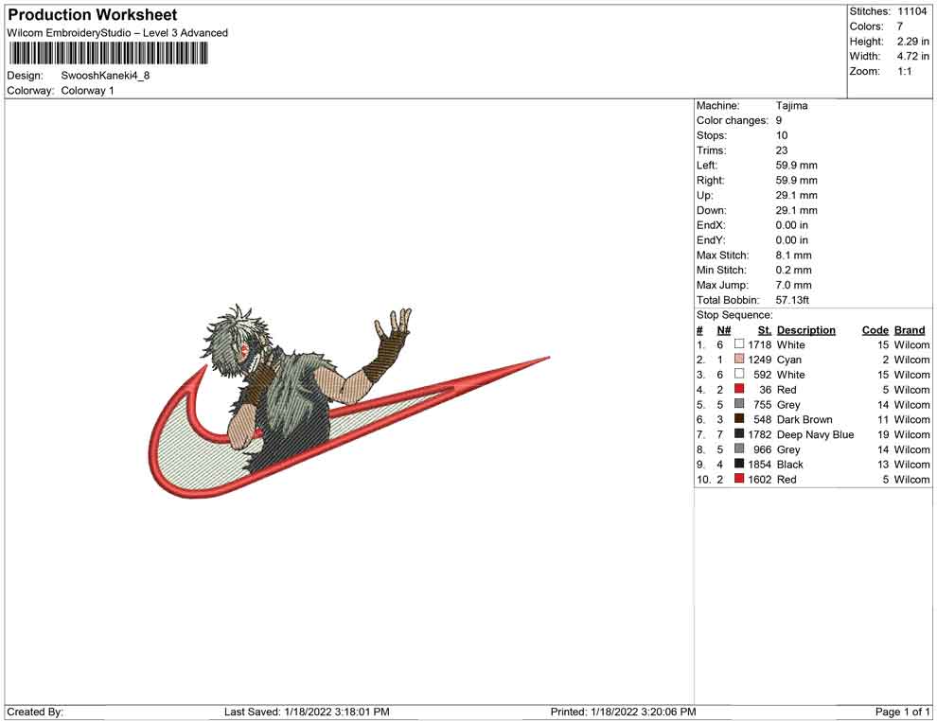Image resolution: width=937 pixels, height=721 pixels.
Task: Click the pink swatch for 1249 Cyan
Action: pyautogui.click(x=739, y=359)
